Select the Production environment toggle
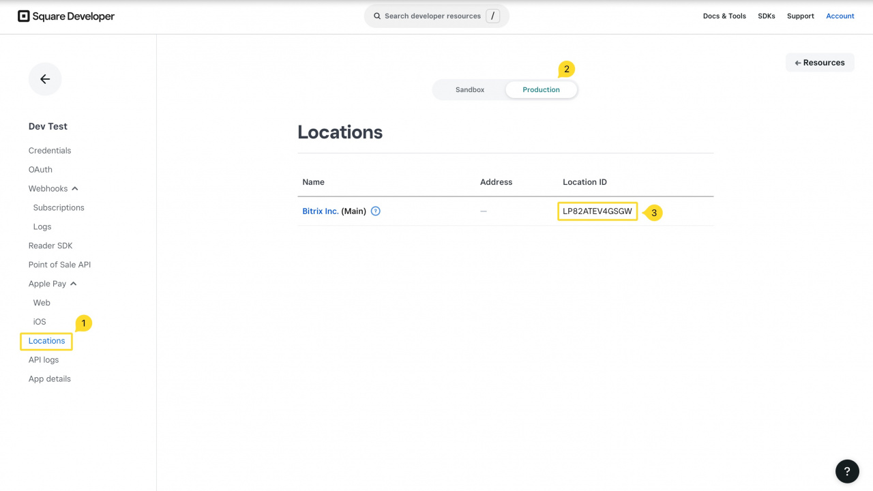 click(541, 89)
